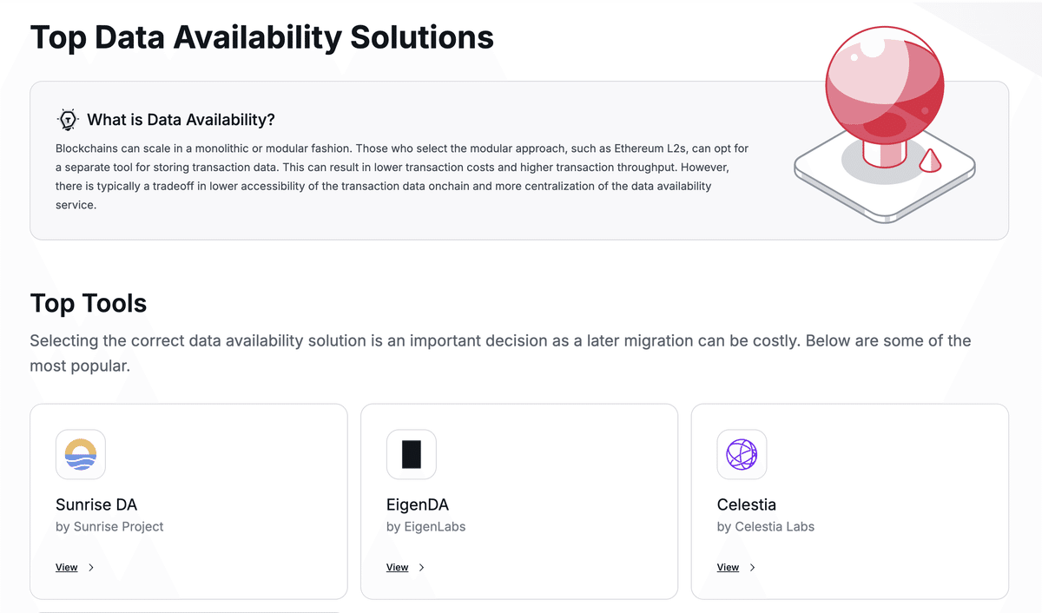Click the Top Tools section heading

click(x=88, y=303)
